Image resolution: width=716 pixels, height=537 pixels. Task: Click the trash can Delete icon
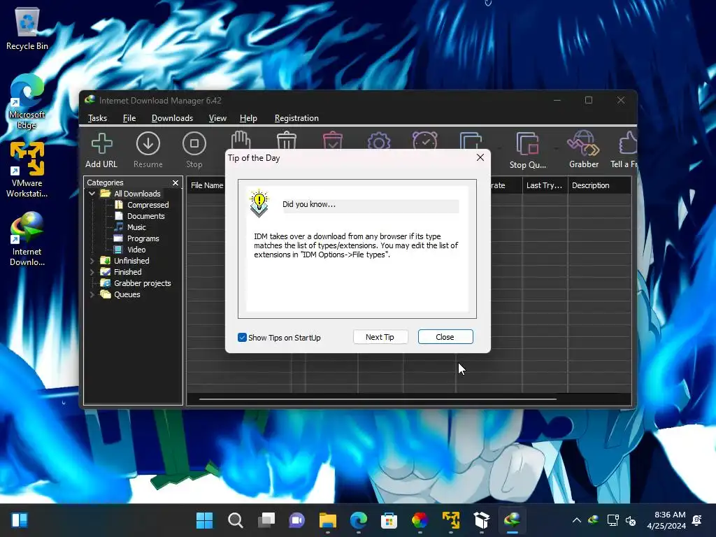[x=287, y=140]
